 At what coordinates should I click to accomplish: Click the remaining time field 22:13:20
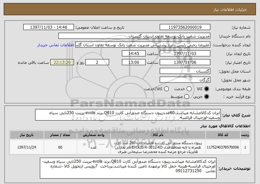point(62,62)
